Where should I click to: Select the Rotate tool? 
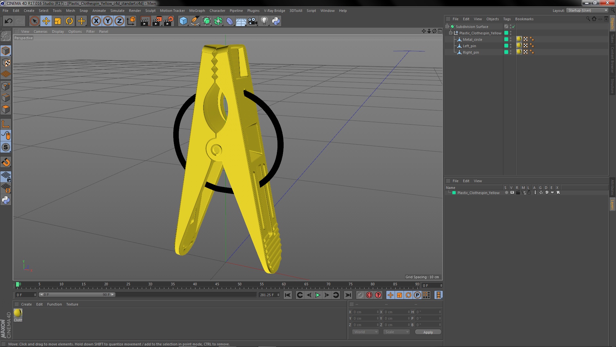[69, 21]
